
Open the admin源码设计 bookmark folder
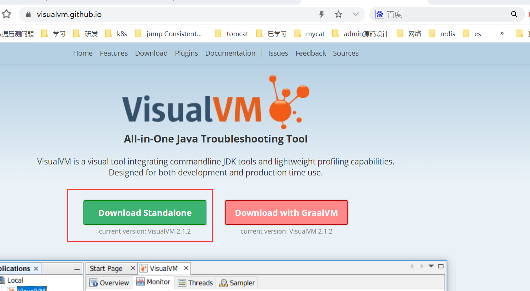click(360, 34)
